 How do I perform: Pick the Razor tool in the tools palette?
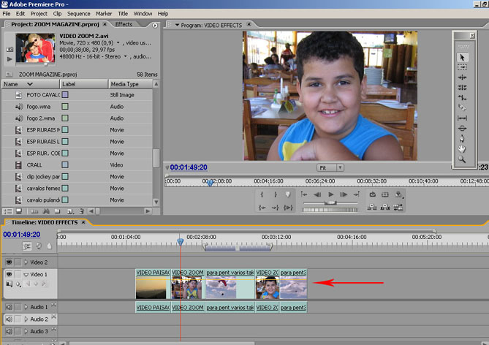click(x=462, y=107)
